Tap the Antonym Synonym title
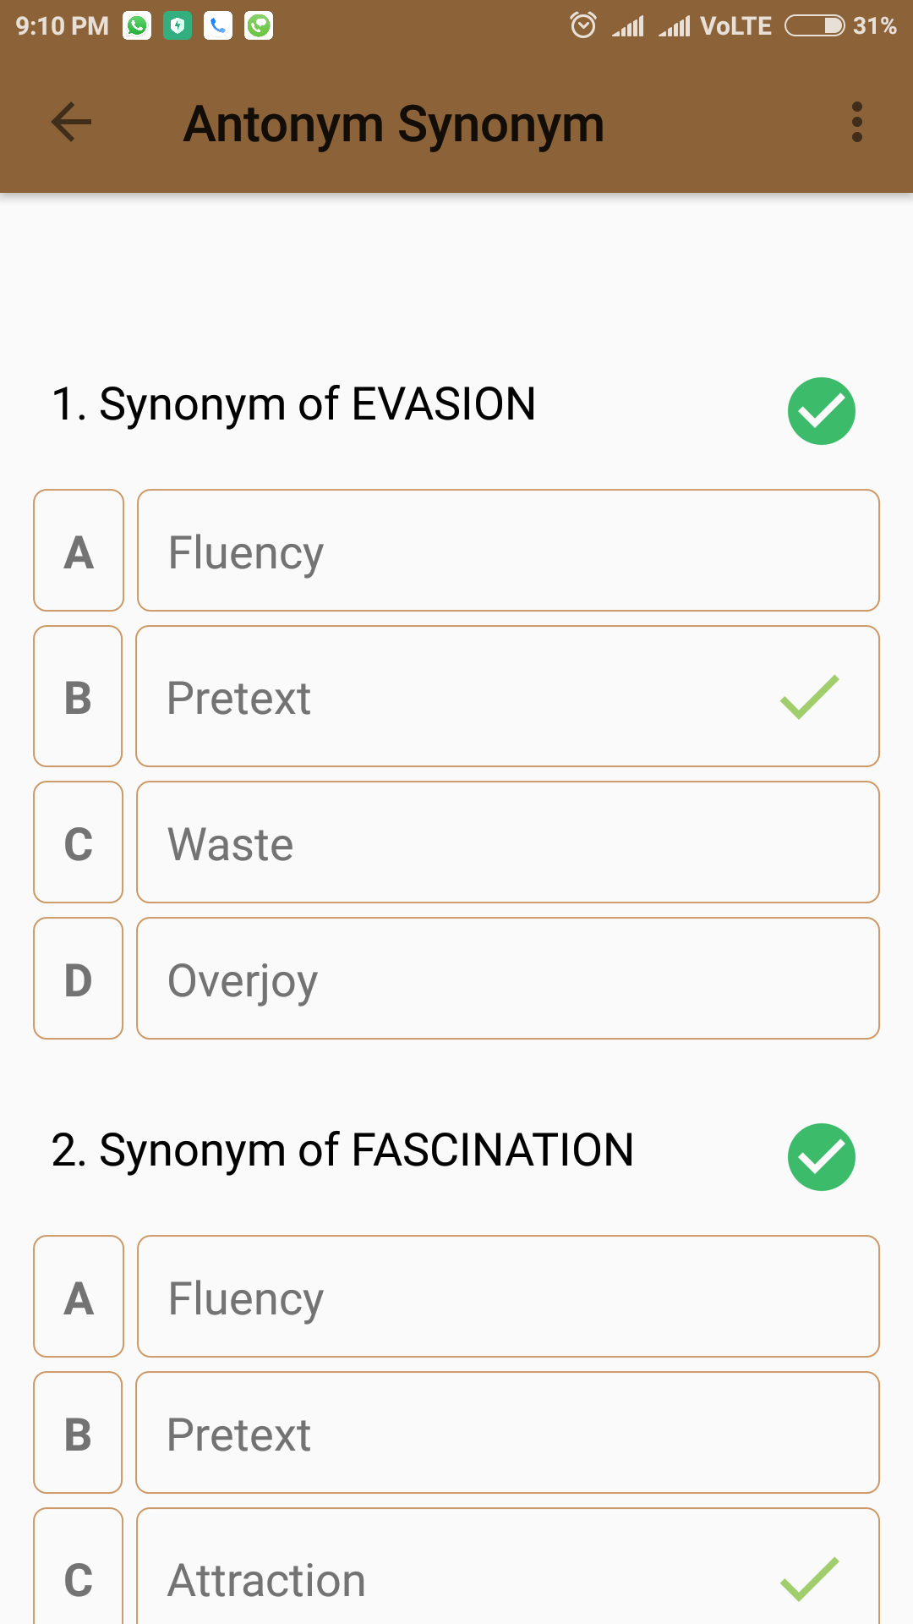913x1624 pixels. point(394,124)
